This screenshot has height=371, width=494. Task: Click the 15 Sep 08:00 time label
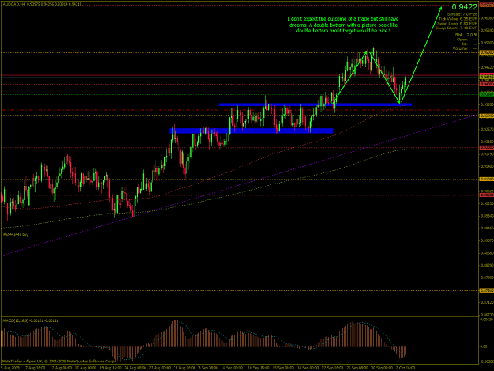(x=283, y=368)
